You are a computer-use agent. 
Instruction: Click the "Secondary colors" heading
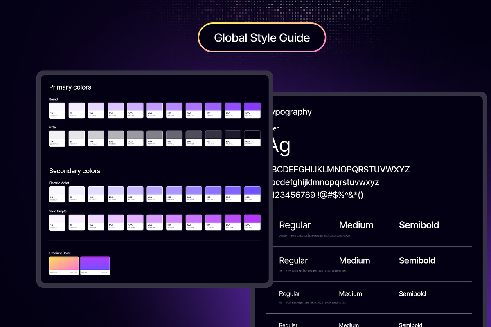tap(74, 171)
